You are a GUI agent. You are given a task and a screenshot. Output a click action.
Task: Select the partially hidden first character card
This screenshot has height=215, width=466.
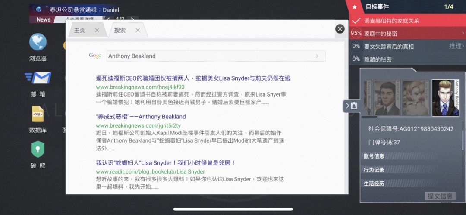click(368, 97)
